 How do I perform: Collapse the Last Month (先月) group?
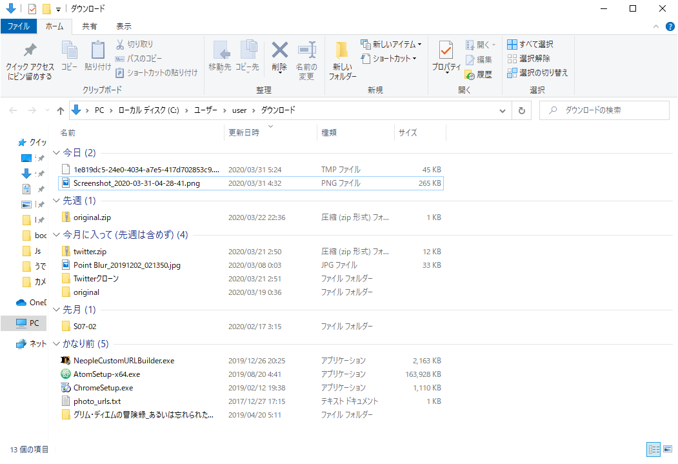click(x=56, y=309)
